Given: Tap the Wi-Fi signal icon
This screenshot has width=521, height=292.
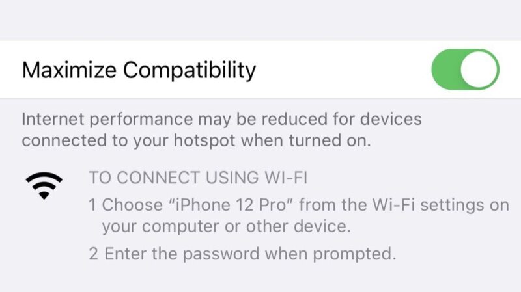Looking at the screenshot, I should coord(44,185).
